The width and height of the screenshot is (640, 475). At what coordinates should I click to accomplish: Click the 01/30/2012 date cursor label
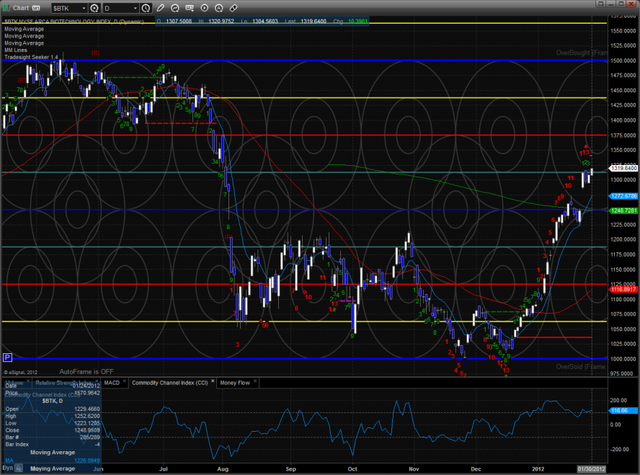tap(592, 469)
